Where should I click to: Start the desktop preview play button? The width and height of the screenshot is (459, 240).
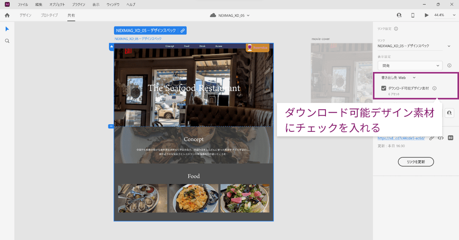point(426,15)
